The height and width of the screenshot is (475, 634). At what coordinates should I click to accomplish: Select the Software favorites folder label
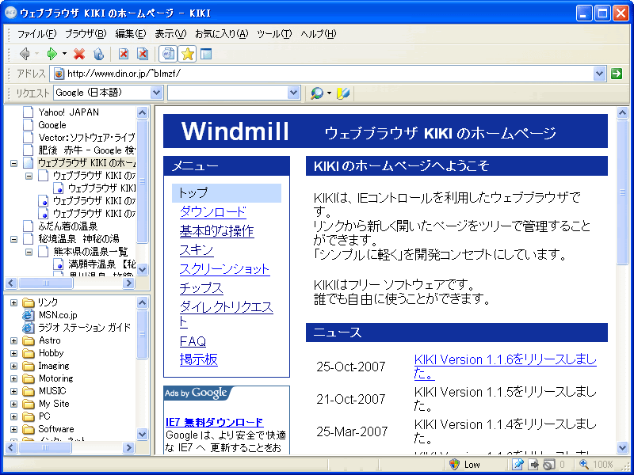[56, 429]
